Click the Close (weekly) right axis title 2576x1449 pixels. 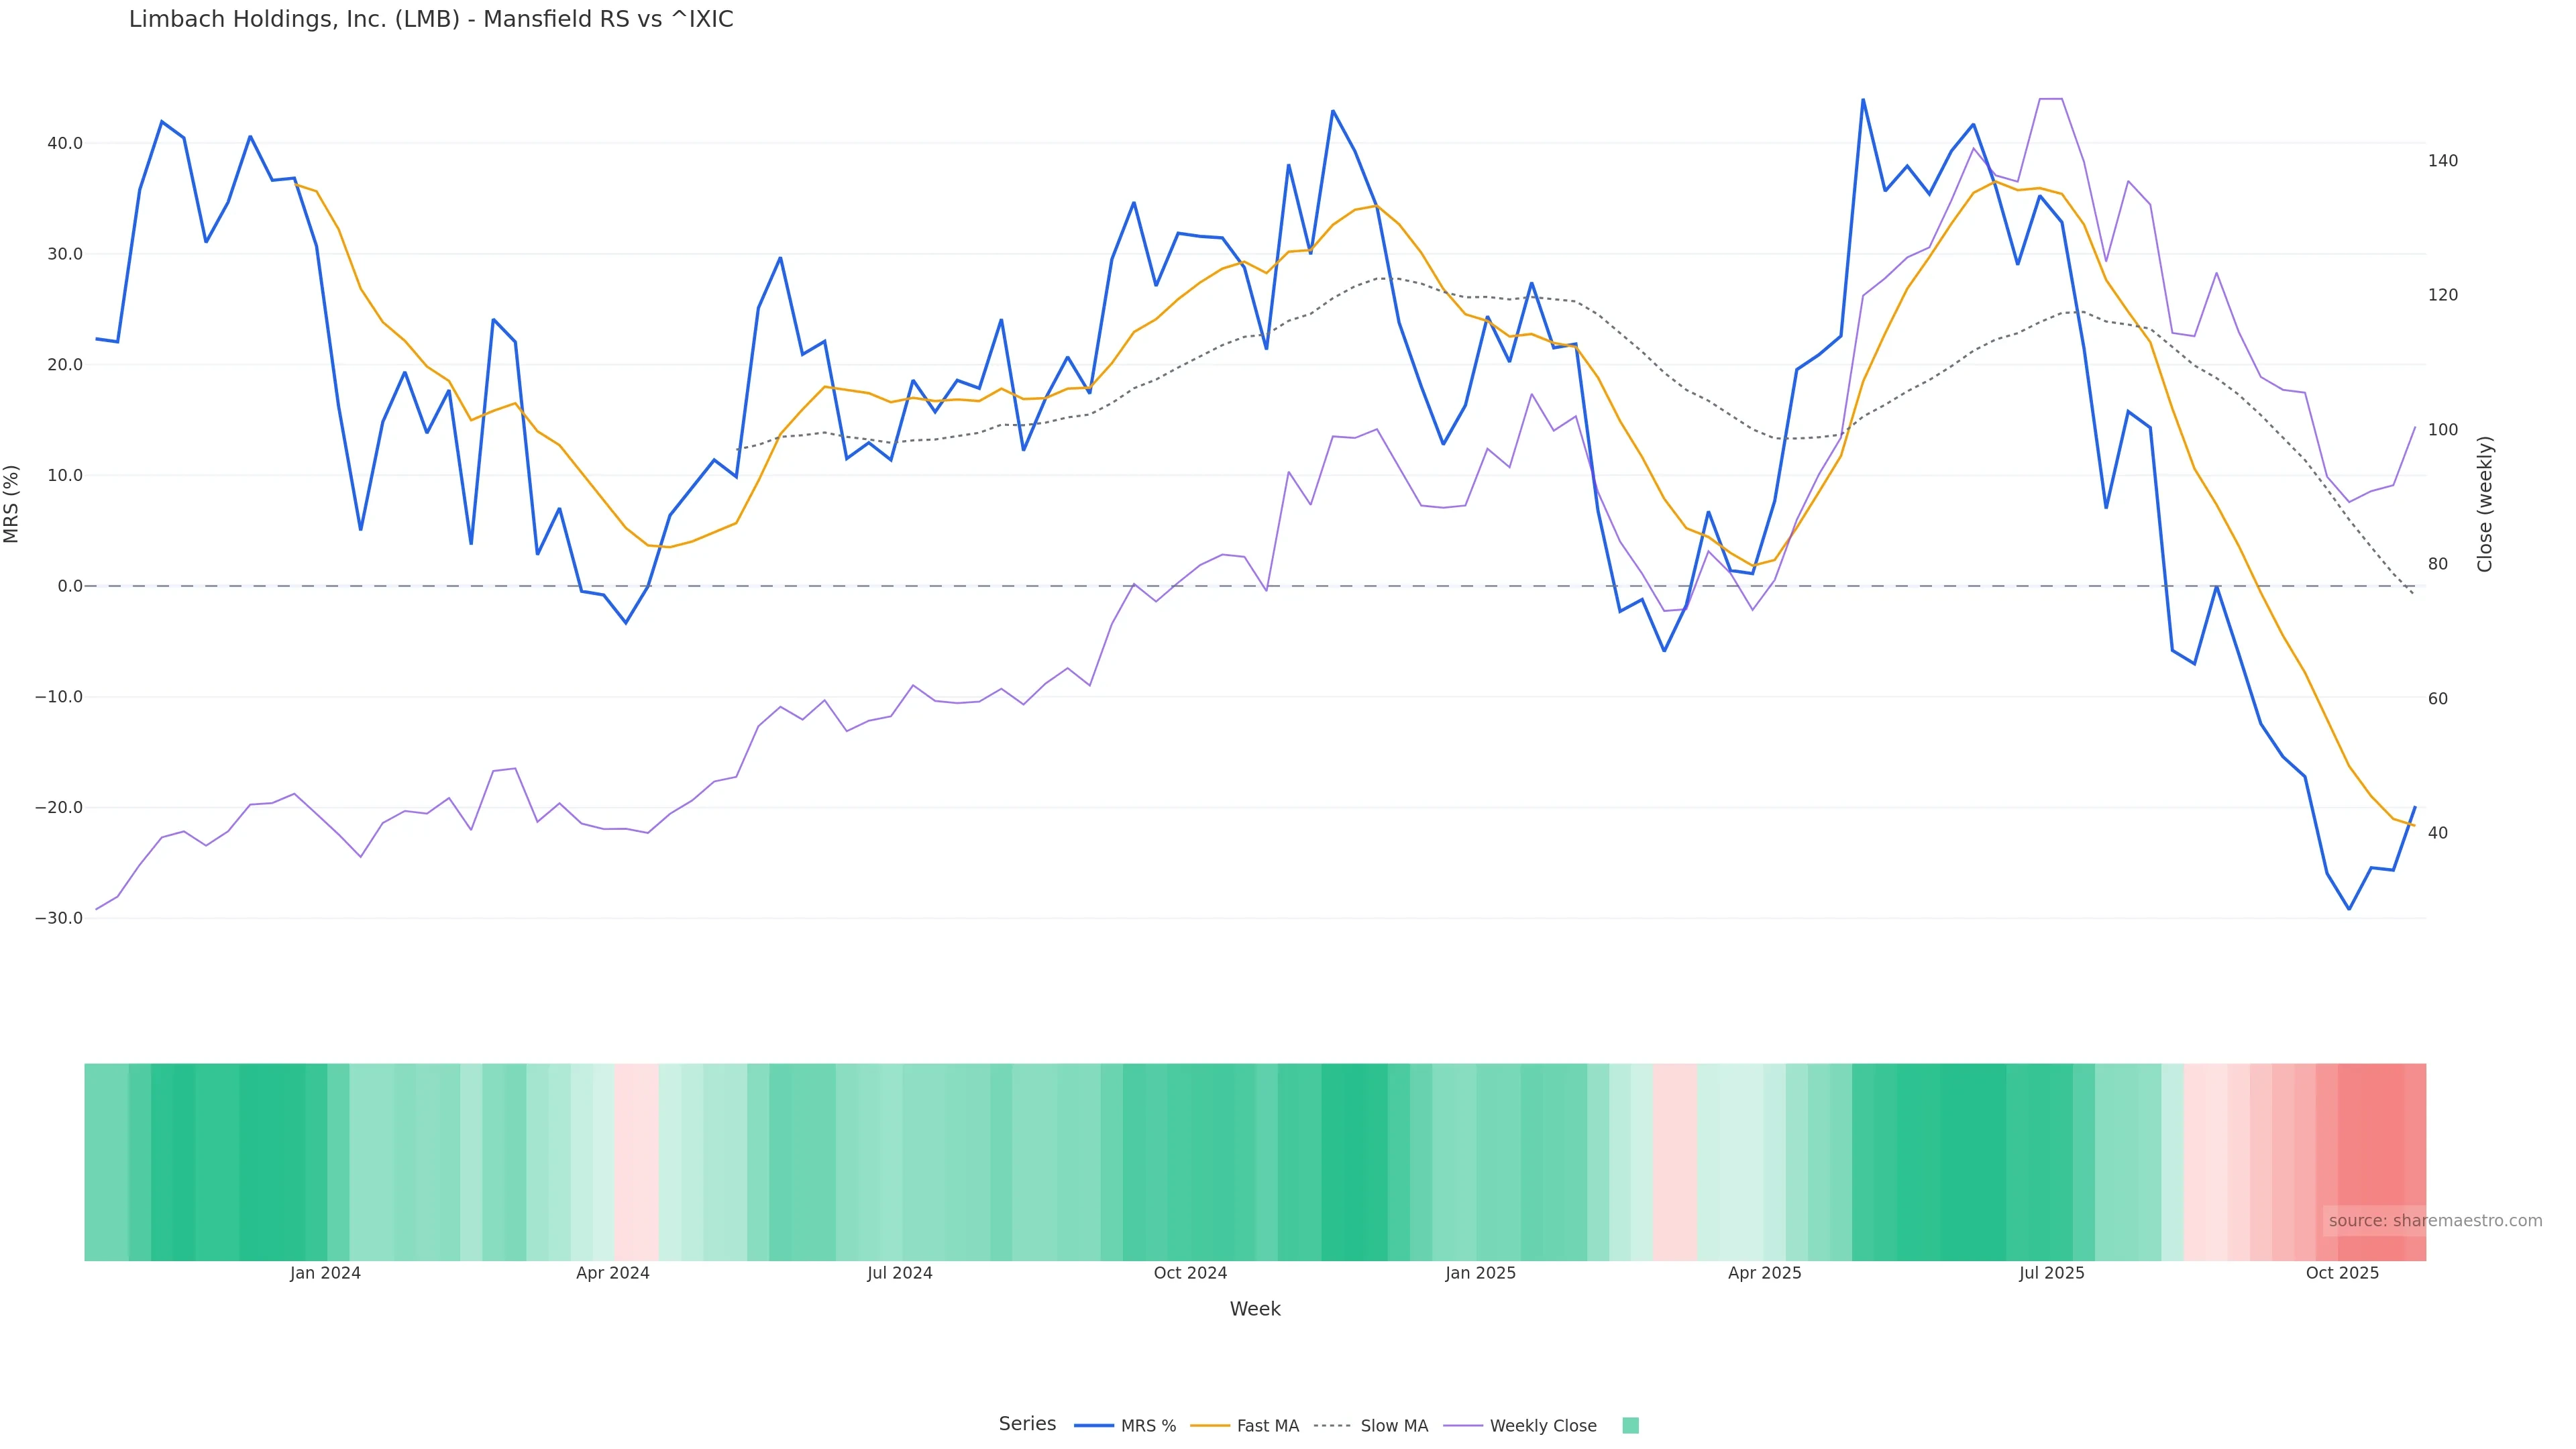coord(2485,504)
